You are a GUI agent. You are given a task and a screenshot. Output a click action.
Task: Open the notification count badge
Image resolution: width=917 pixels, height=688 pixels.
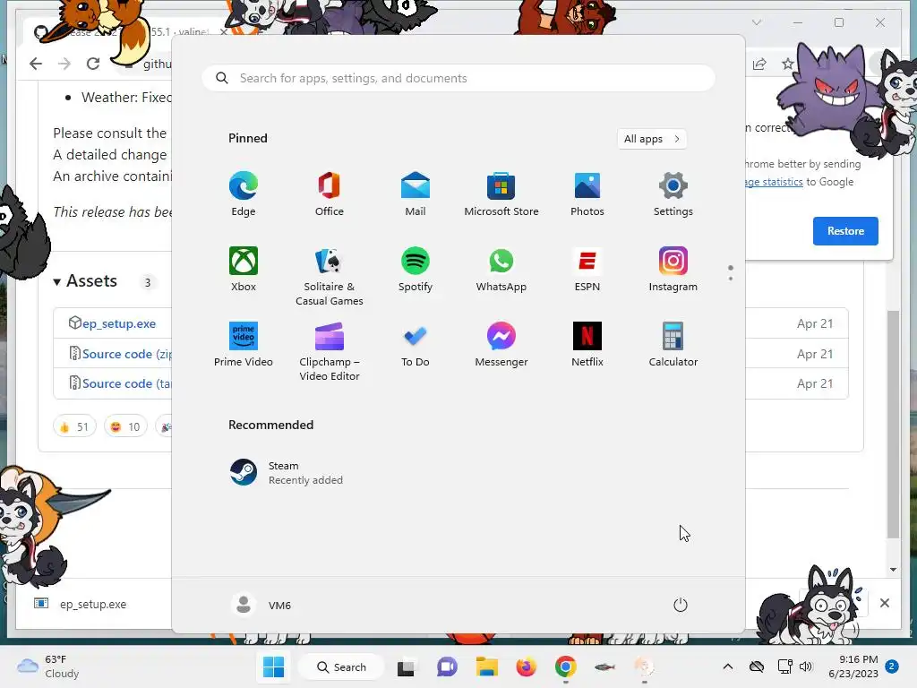pos(892,666)
